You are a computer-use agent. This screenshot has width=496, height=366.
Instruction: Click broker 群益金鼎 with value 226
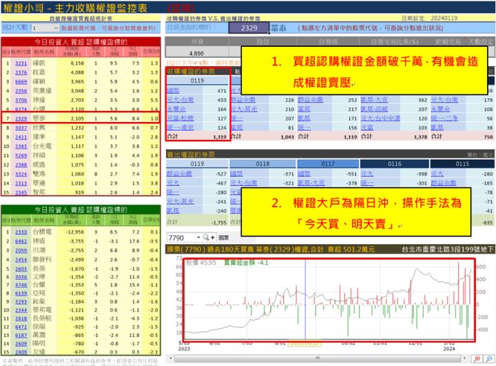[243, 100]
